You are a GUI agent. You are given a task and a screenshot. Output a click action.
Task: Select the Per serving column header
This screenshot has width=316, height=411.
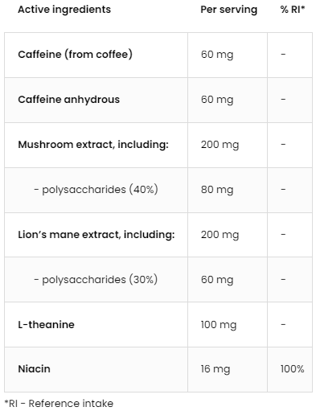229,10
